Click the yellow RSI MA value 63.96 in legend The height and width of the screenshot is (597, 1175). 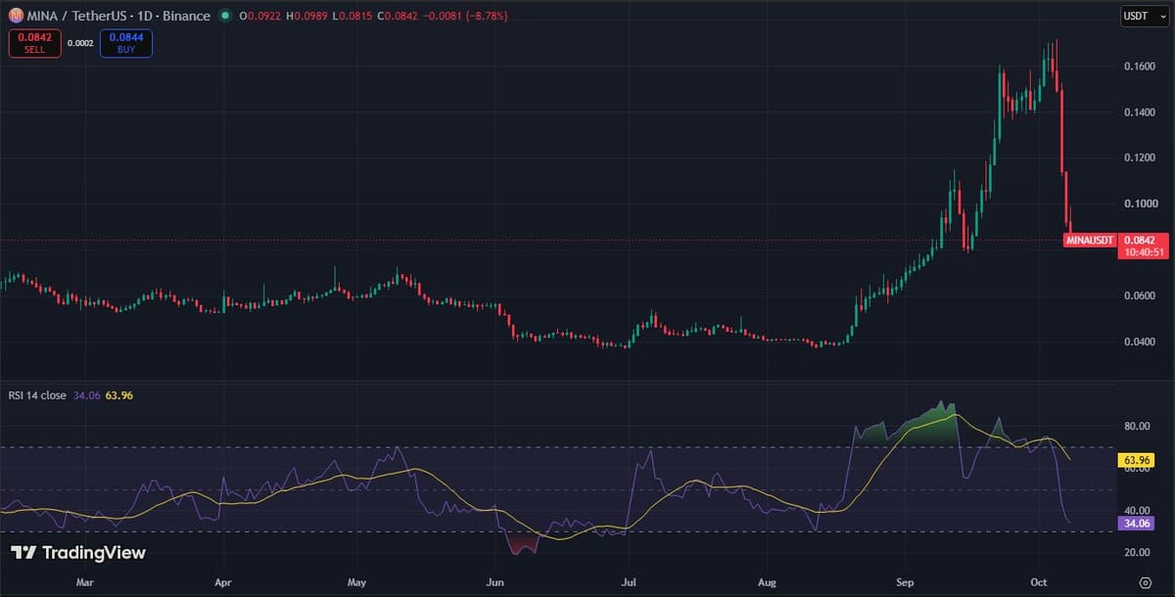[x=117, y=395]
